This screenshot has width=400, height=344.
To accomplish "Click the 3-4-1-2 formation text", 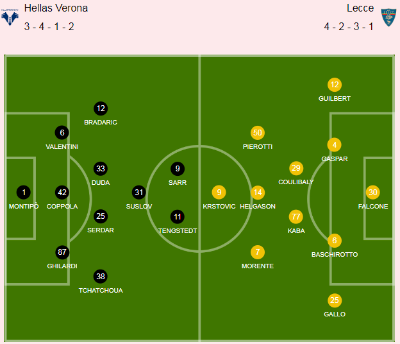I will point(49,26).
